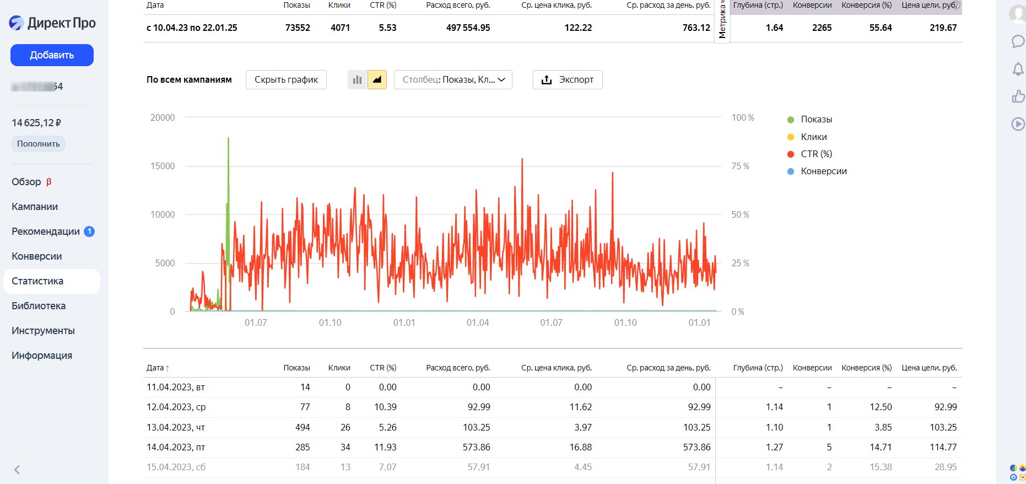Expand the vertical Метрика tab
Image resolution: width=1026 pixels, height=484 pixels.
[x=722, y=21]
